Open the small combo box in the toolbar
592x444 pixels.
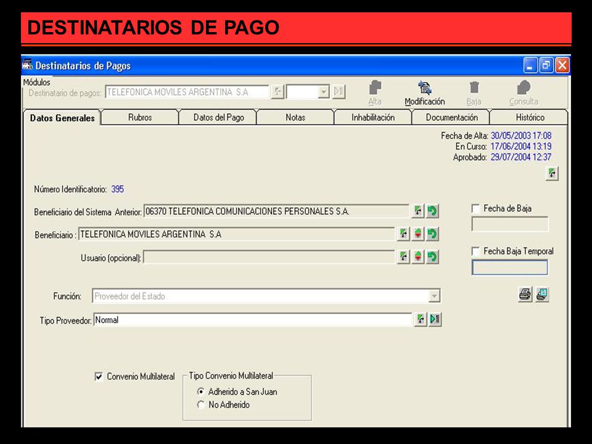(x=324, y=92)
